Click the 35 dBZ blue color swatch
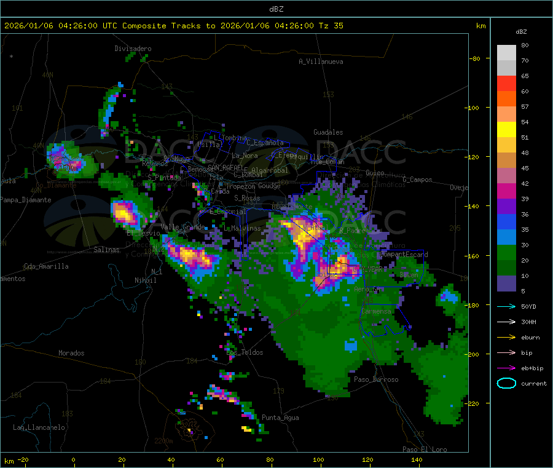 (506, 237)
